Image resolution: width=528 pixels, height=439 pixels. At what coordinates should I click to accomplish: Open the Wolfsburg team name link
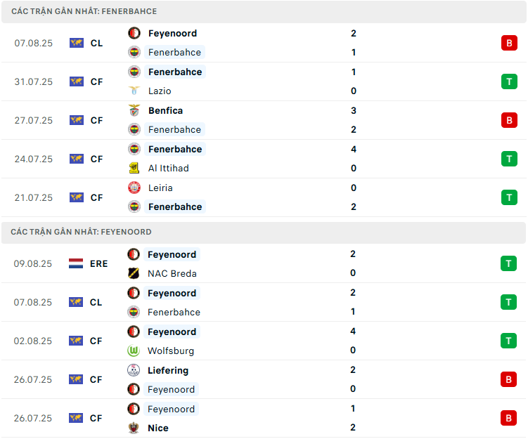pyautogui.click(x=171, y=350)
